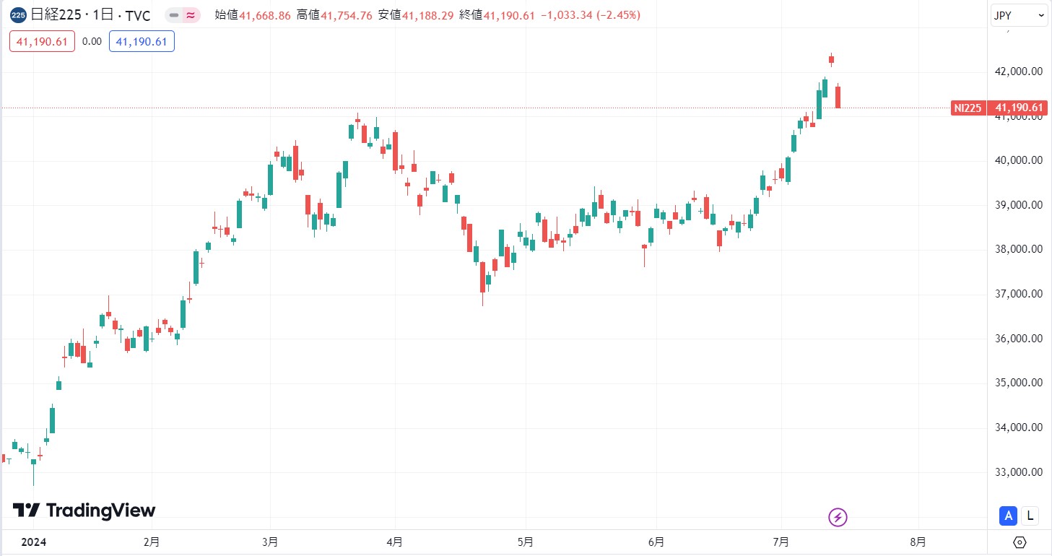Click the purple lightning bolt icon
This screenshot has height=556, width=1052.
coord(838,517)
